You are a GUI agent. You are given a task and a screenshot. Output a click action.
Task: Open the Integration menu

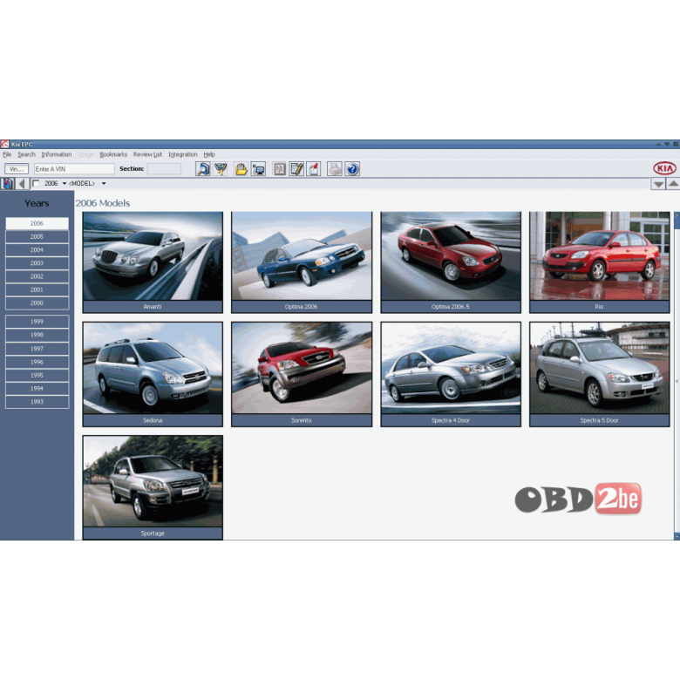coord(182,154)
